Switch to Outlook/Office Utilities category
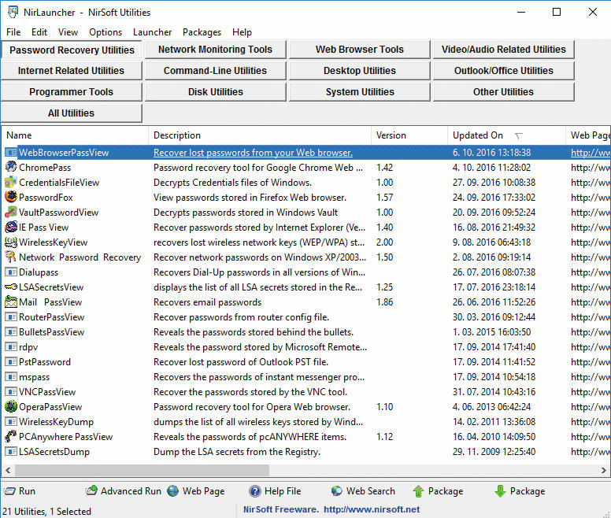This screenshot has height=518, width=611. [x=503, y=71]
